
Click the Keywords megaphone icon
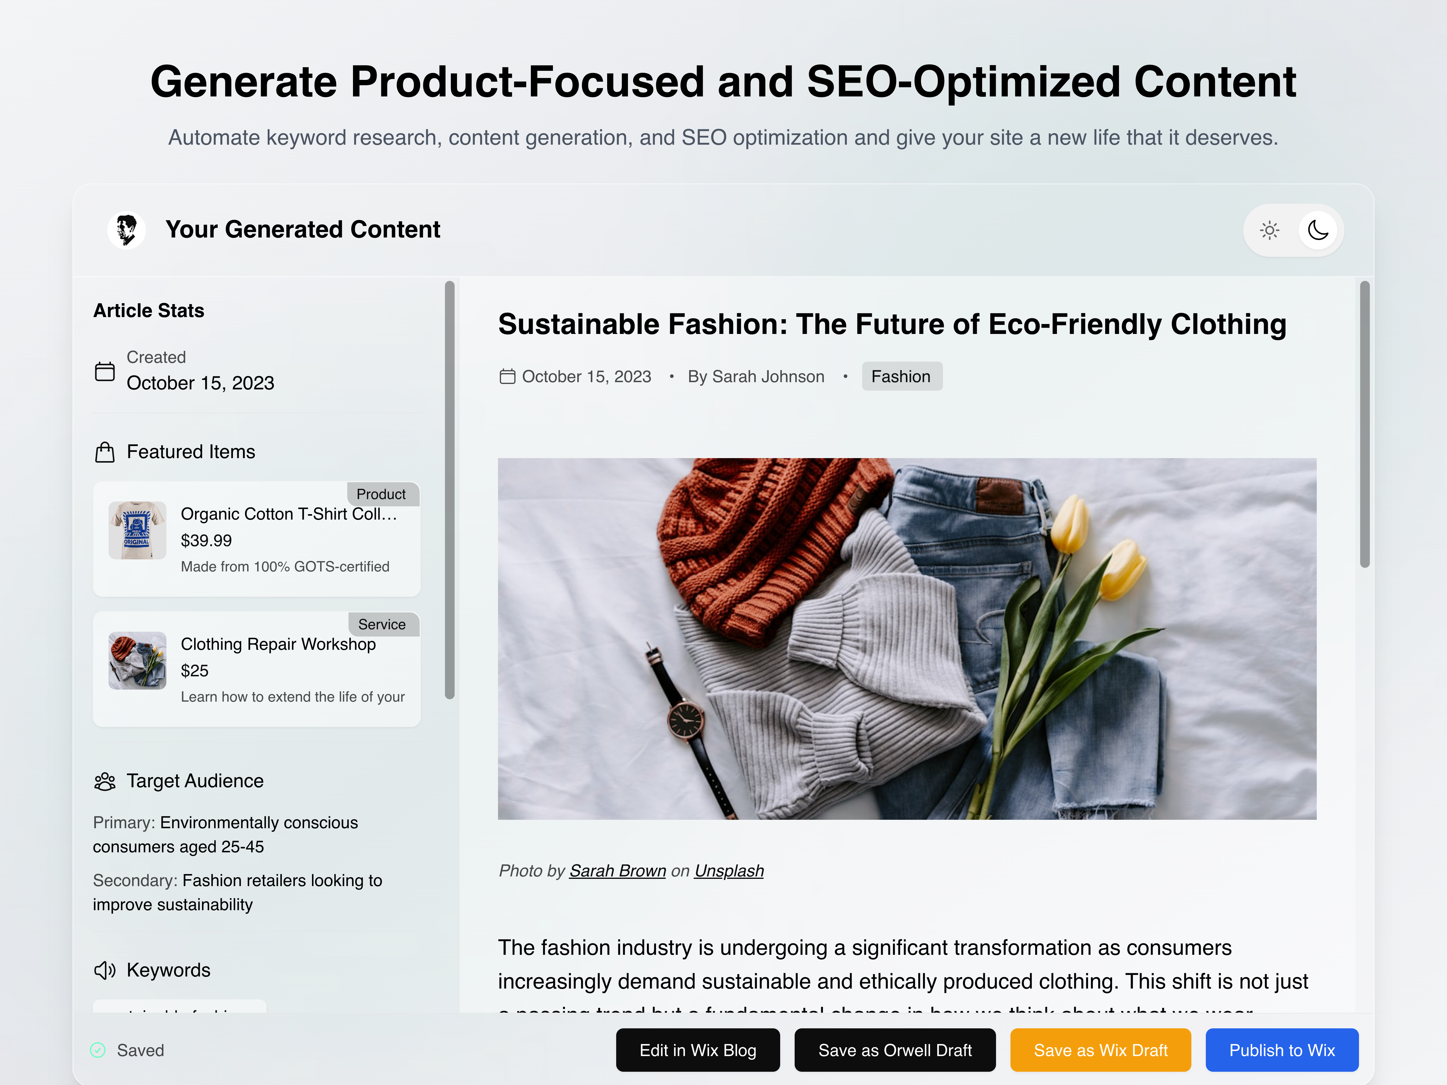pos(105,970)
